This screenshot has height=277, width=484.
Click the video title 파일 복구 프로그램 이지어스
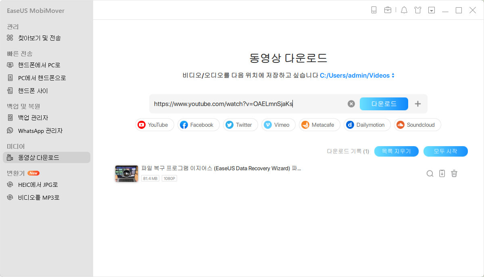tap(221, 168)
